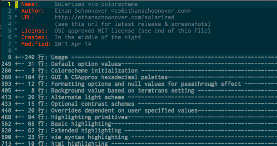Image resolution: width=277 pixels, height=146 pixels.
Task: Place cursor on 'Solarized vim colorscheme' text
Action: pos(96,4)
